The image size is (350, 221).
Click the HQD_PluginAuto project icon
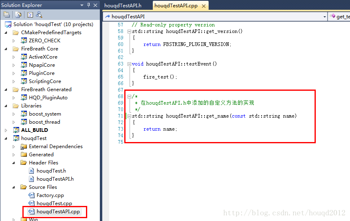click(24, 97)
